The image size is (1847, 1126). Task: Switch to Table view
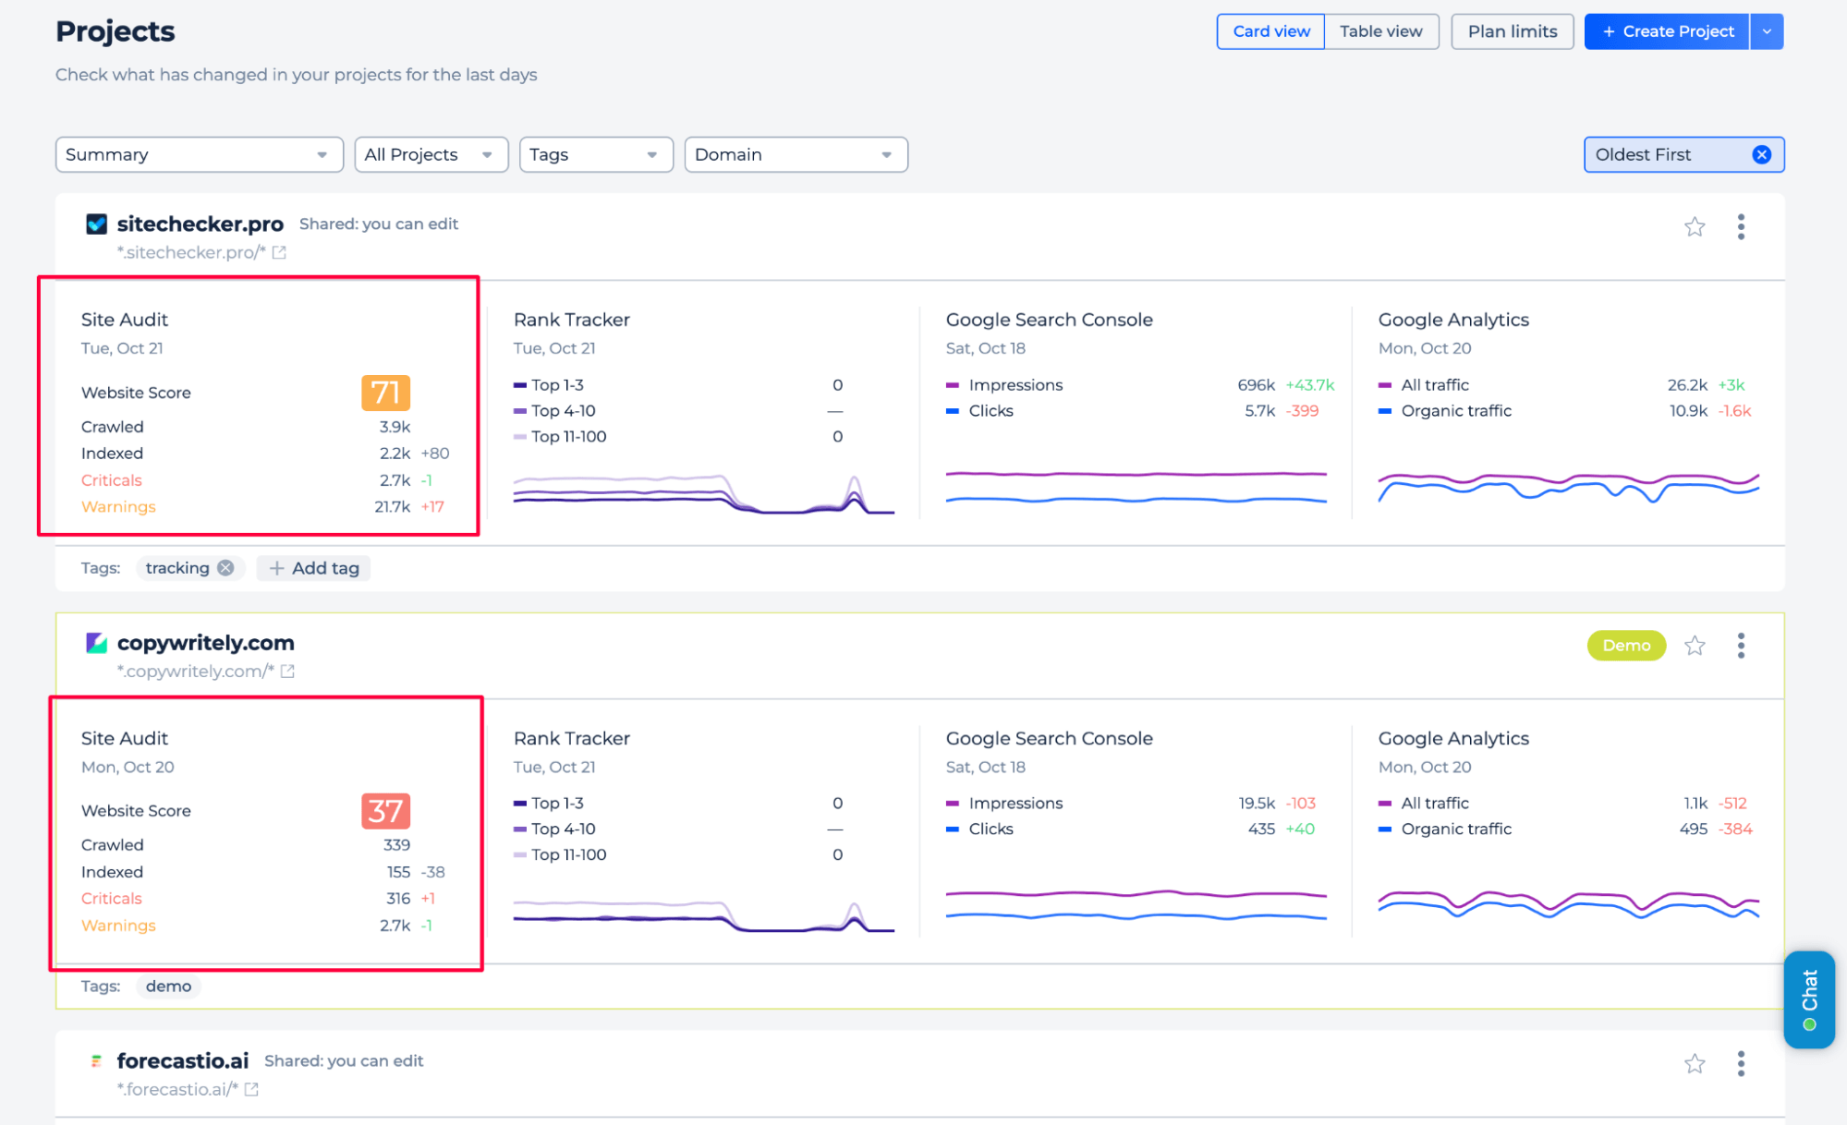click(x=1380, y=31)
